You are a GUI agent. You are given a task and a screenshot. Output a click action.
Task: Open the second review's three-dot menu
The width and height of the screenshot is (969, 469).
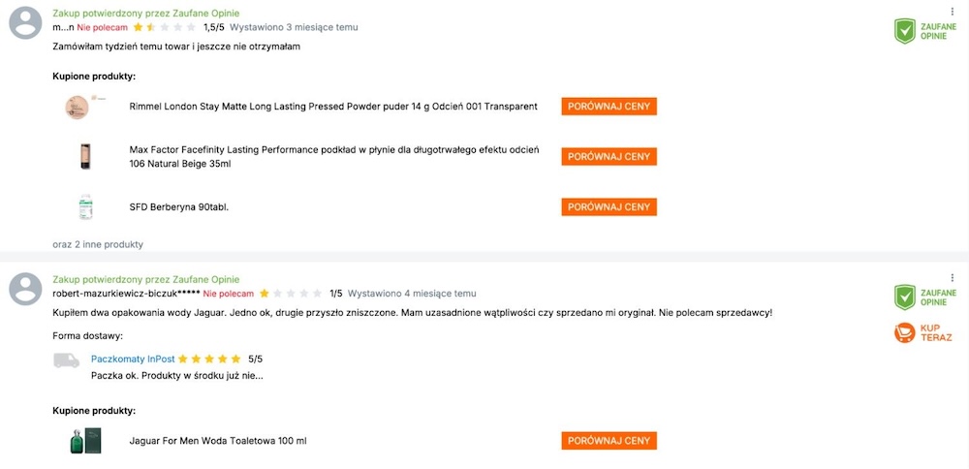pyautogui.click(x=953, y=278)
